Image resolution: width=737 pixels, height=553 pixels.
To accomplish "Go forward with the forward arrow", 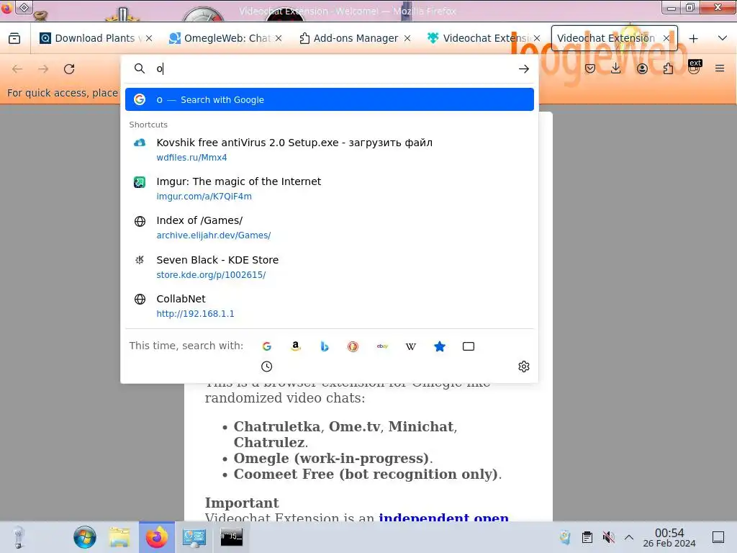I will point(43,69).
